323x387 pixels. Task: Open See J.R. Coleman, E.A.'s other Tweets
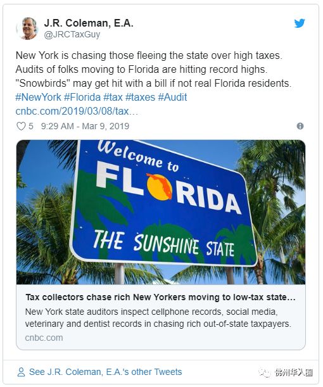coord(105,372)
